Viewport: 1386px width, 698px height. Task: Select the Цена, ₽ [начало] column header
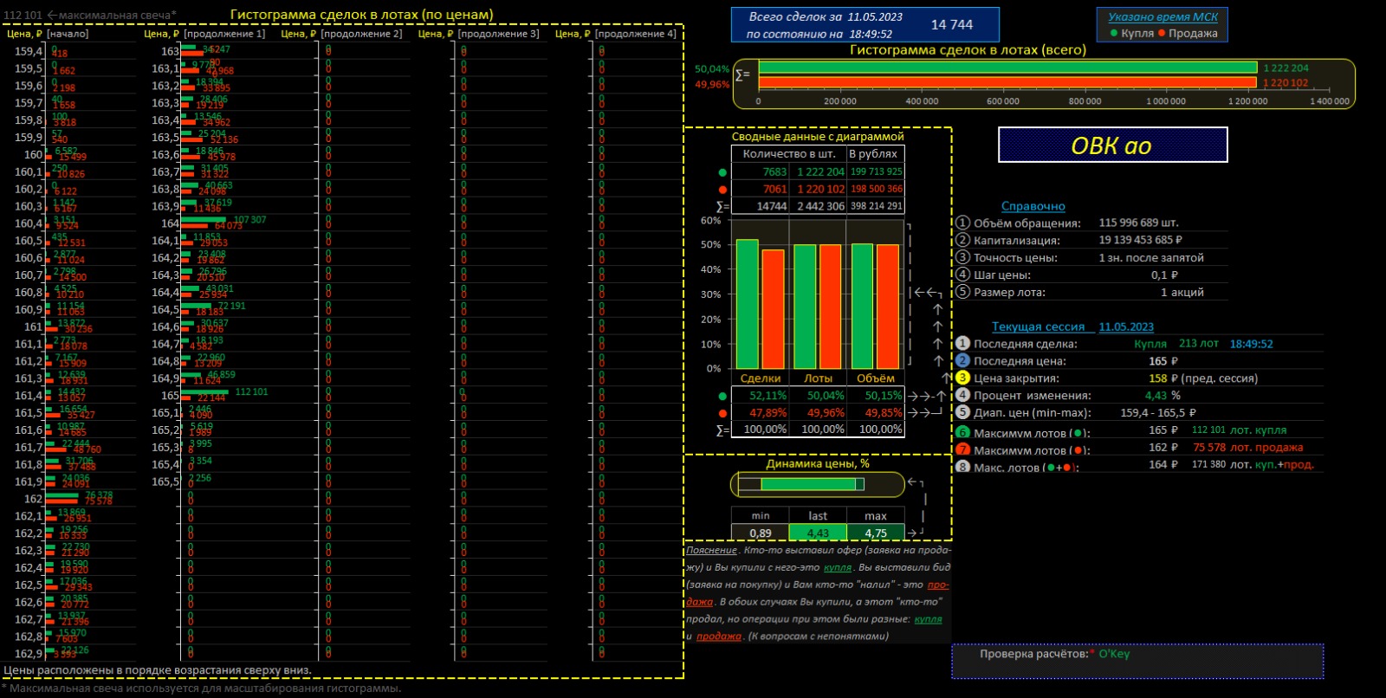click(48, 34)
